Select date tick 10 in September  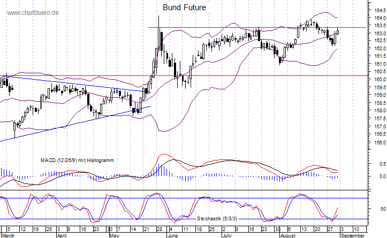point(356,229)
